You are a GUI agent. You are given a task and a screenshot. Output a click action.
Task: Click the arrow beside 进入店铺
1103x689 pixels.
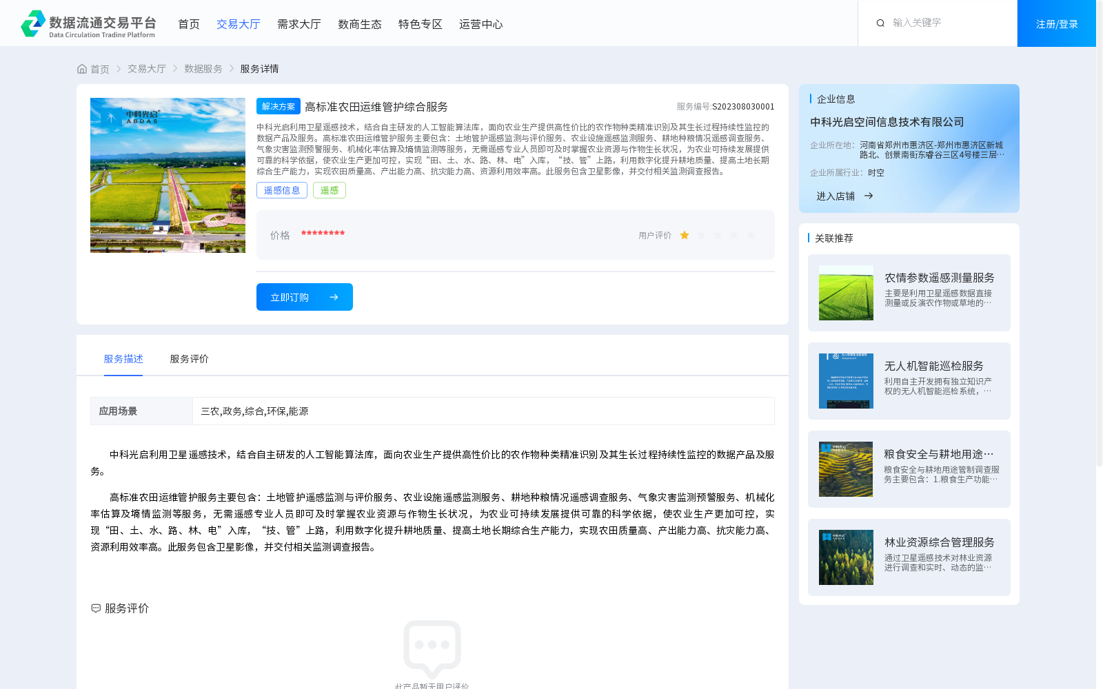point(869,196)
